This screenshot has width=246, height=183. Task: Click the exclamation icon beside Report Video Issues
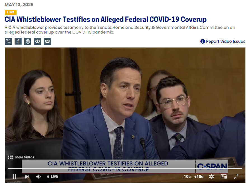point(203,41)
